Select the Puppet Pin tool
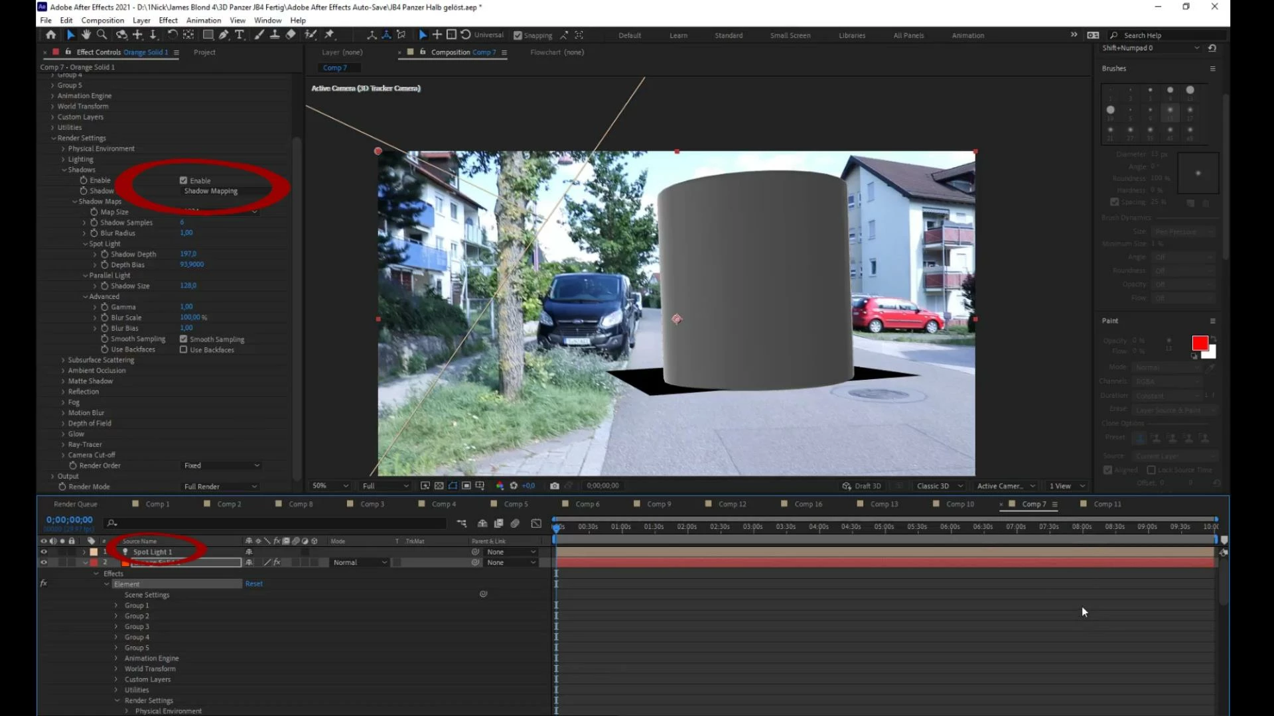The height and width of the screenshot is (716, 1274). 329,34
